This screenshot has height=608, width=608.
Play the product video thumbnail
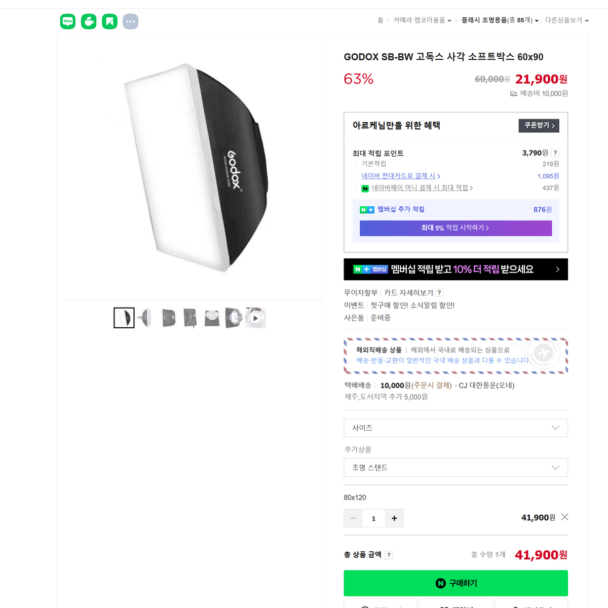pos(255,318)
